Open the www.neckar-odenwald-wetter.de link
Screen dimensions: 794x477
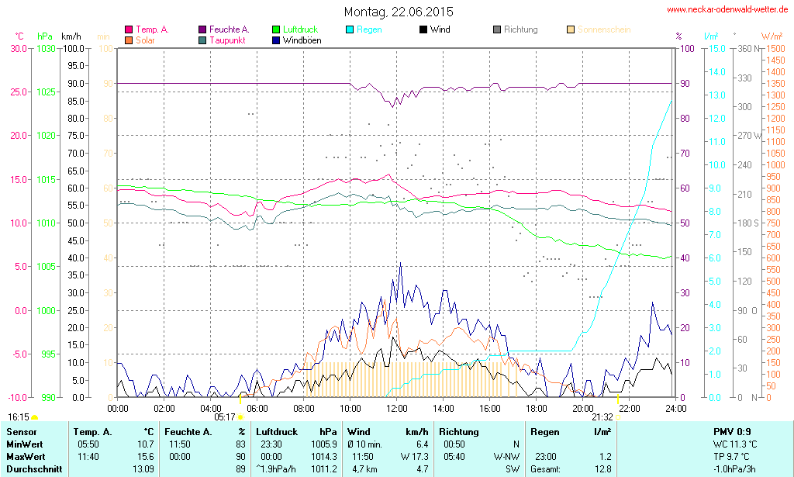[727, 10]
